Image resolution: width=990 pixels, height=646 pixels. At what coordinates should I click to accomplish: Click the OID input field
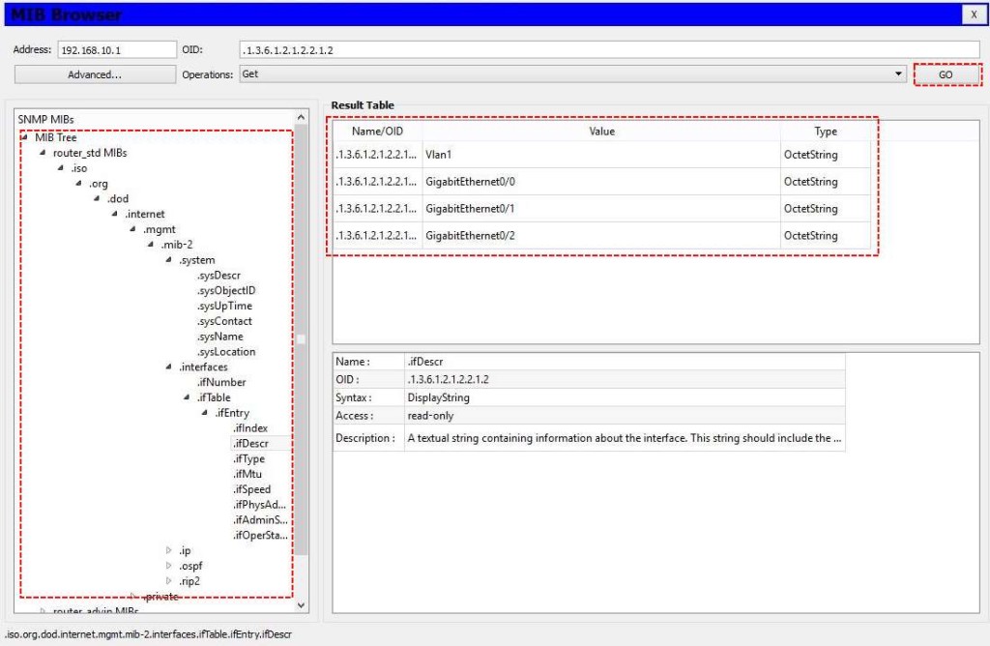click(608, 49)
